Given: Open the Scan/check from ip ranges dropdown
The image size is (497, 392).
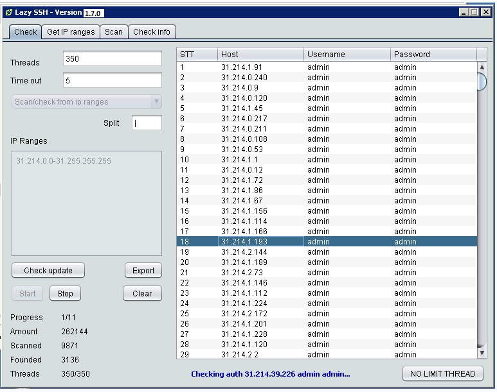Looking at the screenshot, I should [x=87, y=101].
